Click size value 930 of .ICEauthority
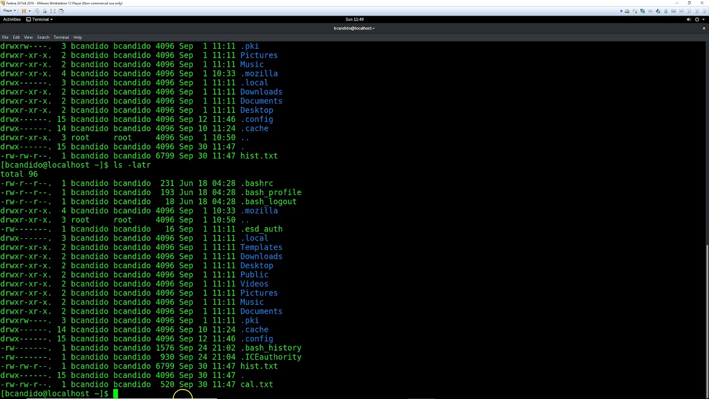The width and height of the screenshot is (709, 399). pos(167,357)
